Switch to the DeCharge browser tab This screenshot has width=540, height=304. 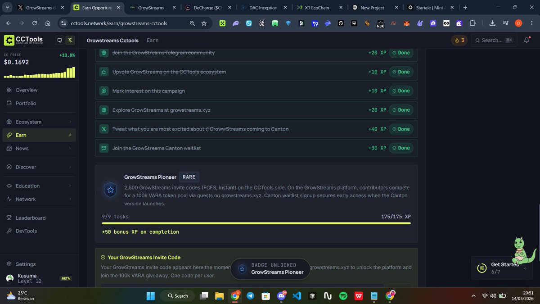(x=209, y=8)
